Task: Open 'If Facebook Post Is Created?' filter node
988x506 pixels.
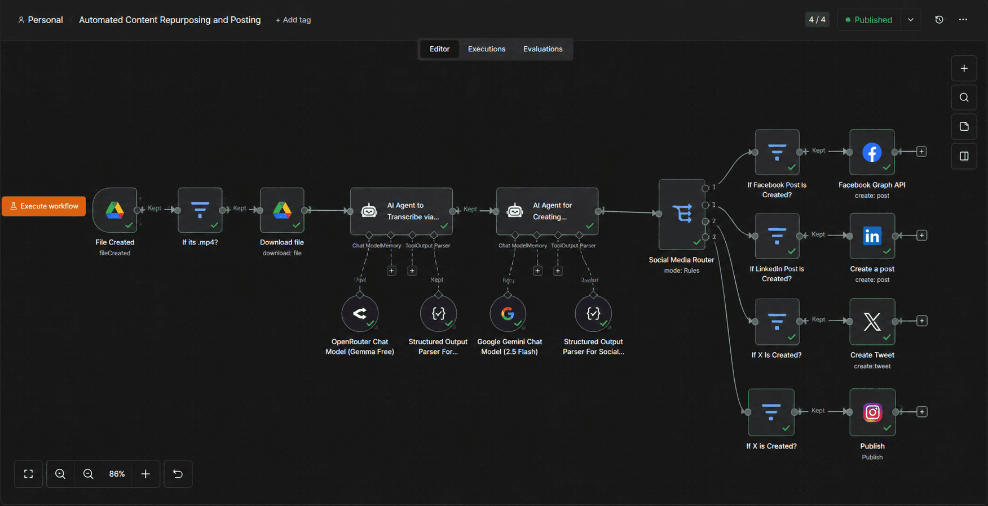Action: tap(777, 152)
